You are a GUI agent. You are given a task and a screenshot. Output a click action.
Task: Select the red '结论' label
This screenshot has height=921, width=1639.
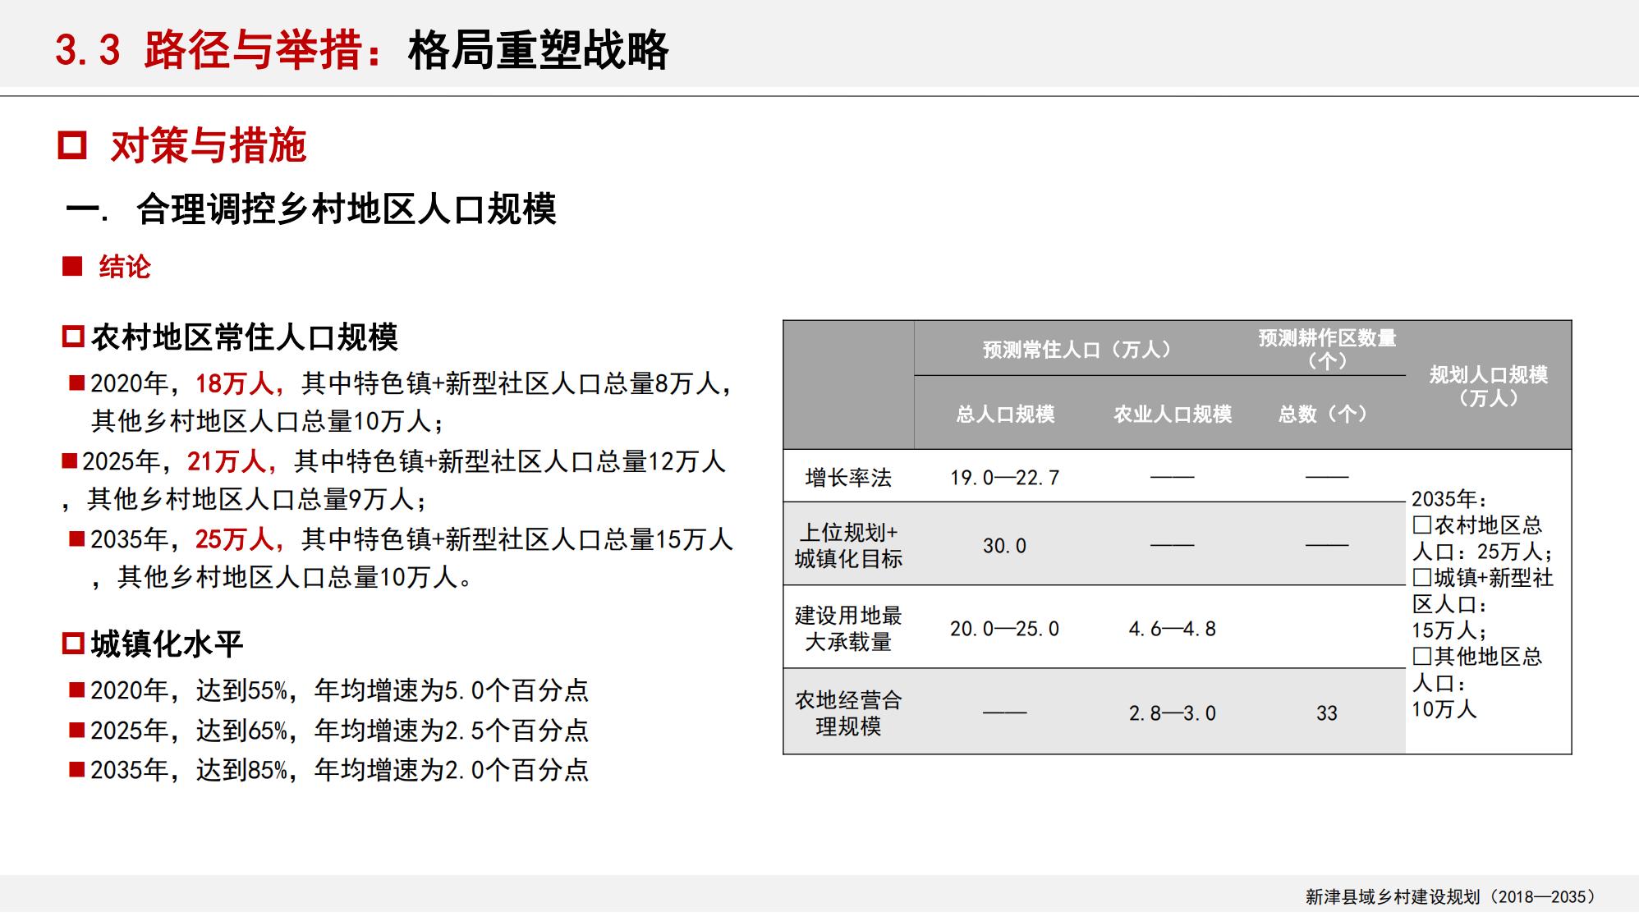tap(125, 267)
